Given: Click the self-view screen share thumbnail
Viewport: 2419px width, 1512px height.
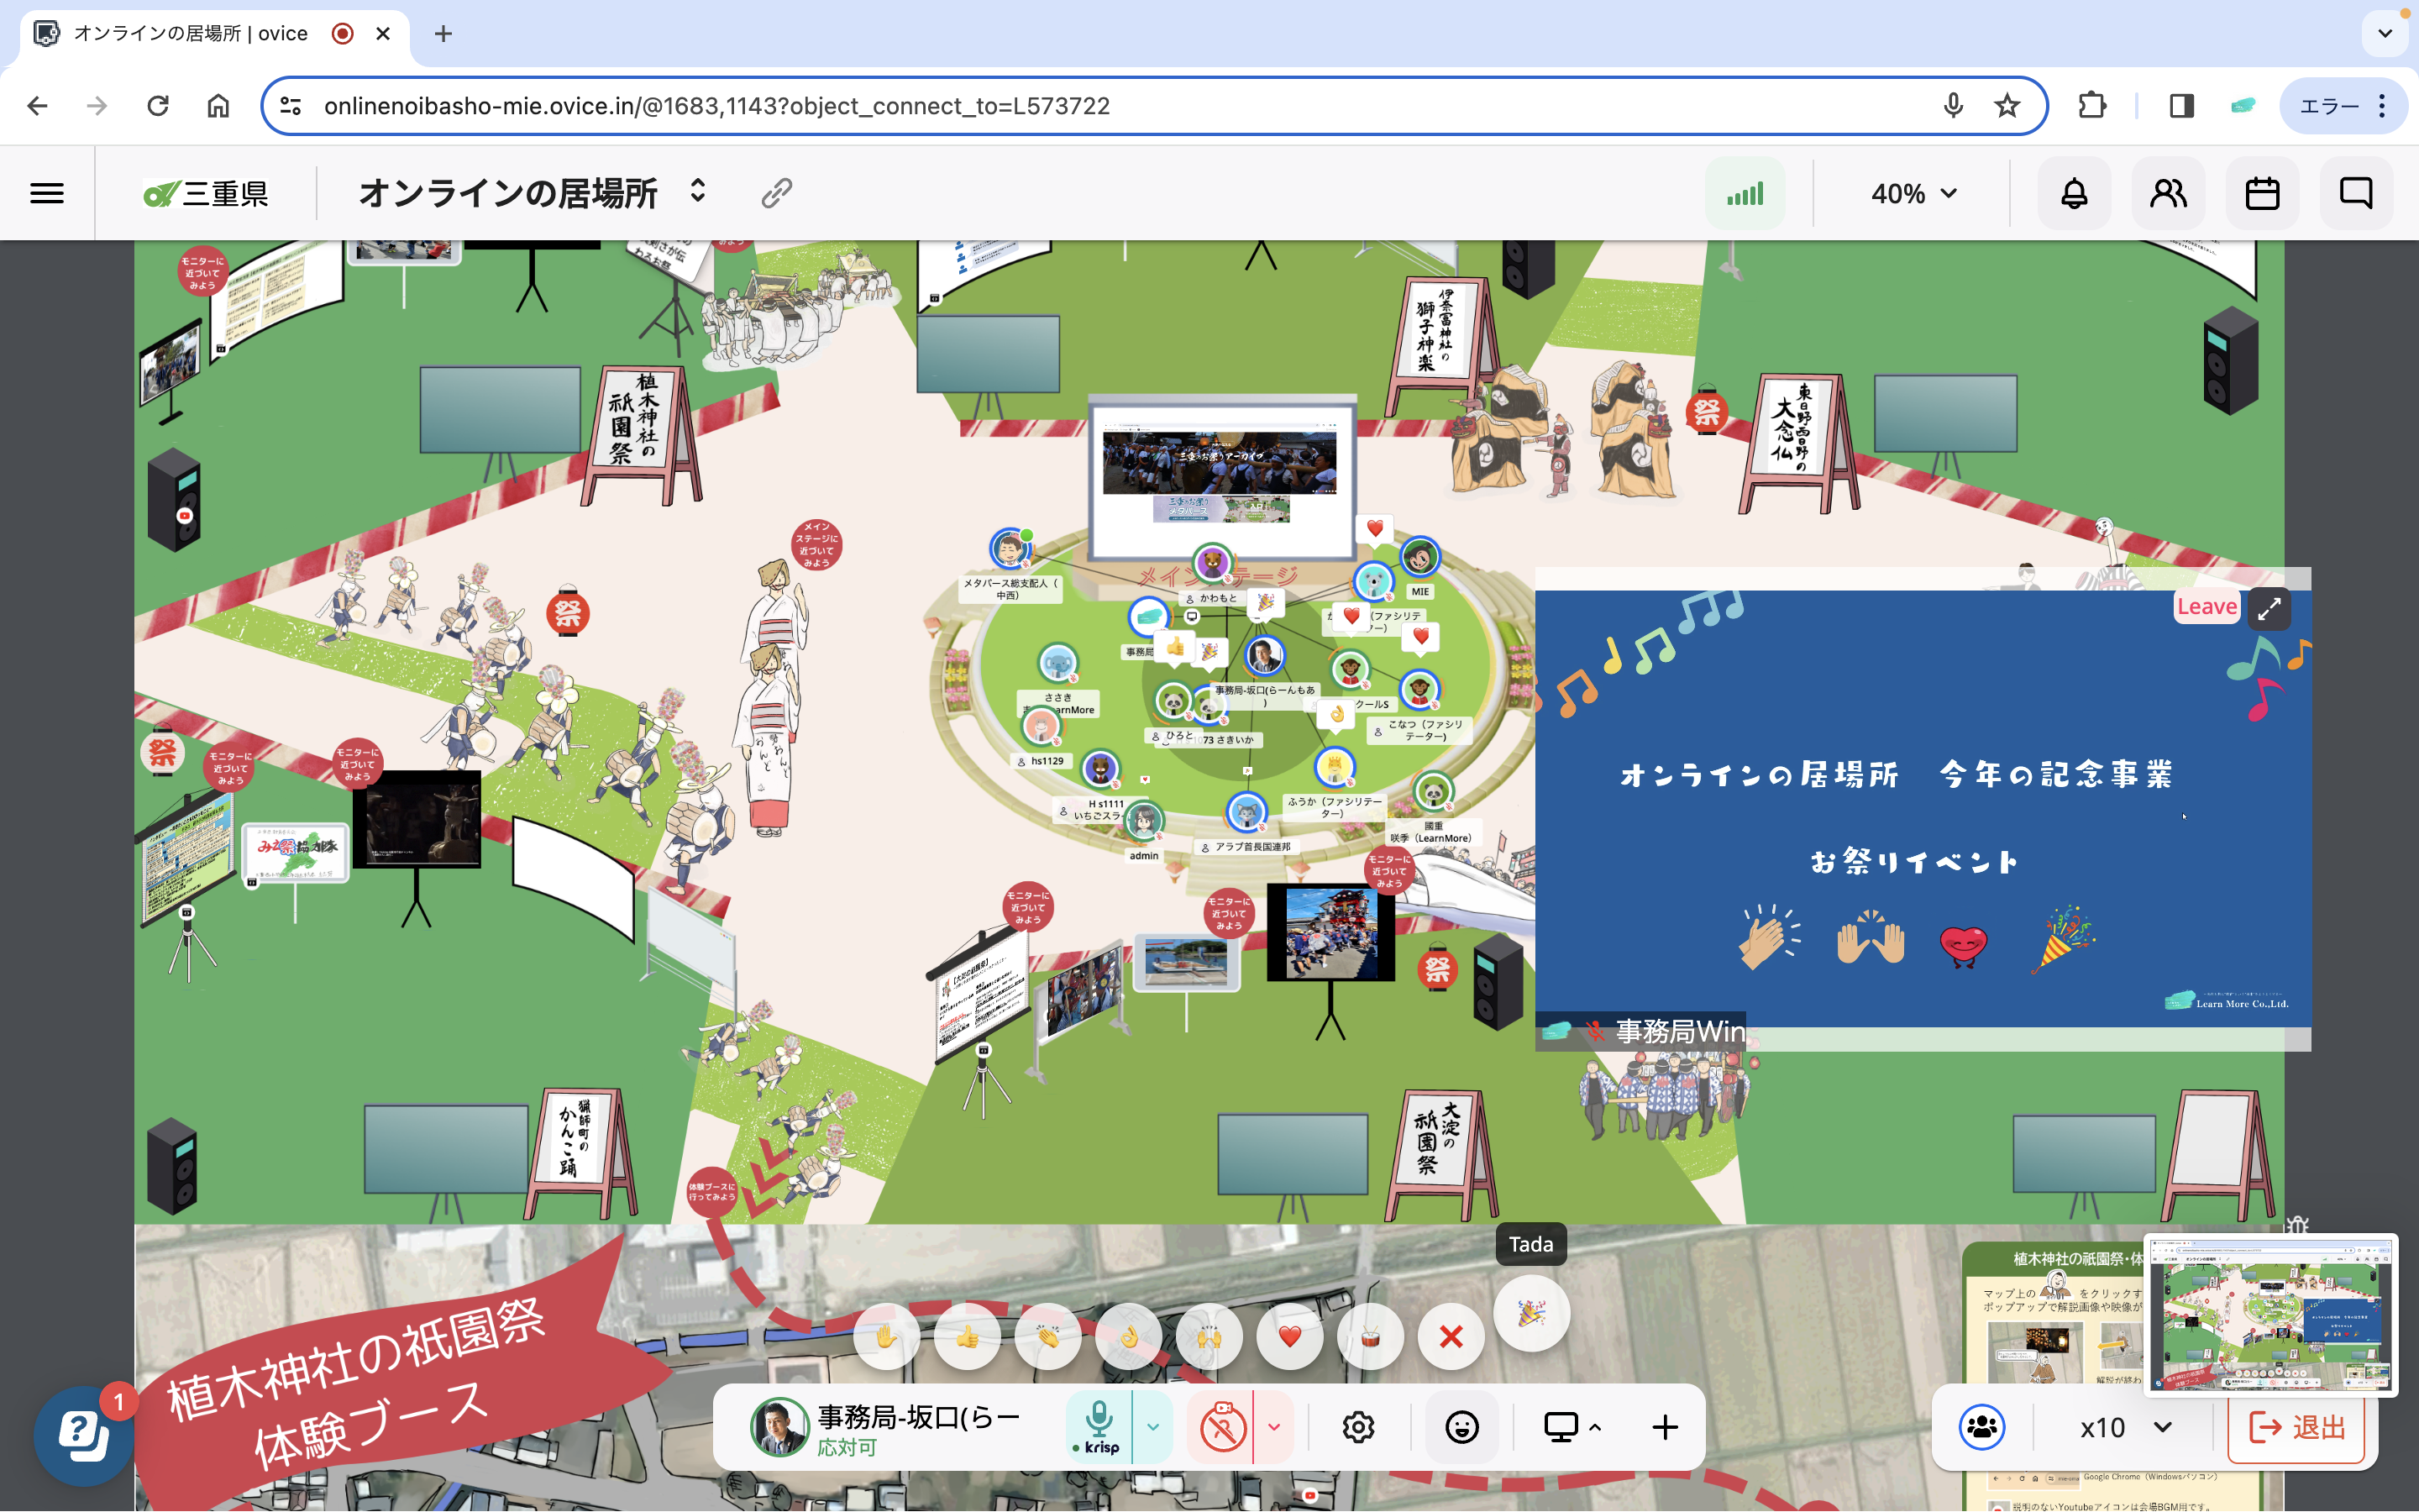Looking at the screenshot, I should pos(2270,1314).
